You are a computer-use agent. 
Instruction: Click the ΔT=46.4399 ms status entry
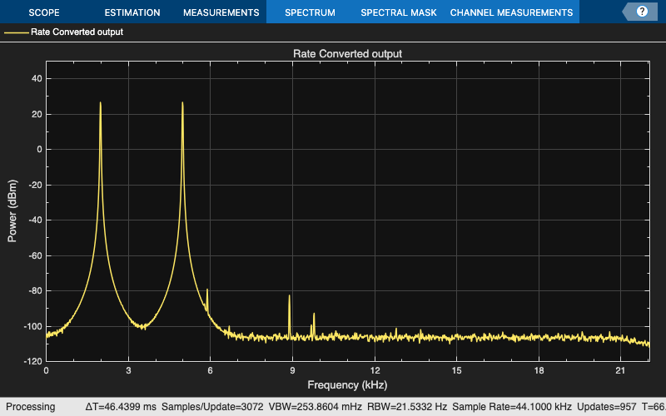tap(121, 407)
